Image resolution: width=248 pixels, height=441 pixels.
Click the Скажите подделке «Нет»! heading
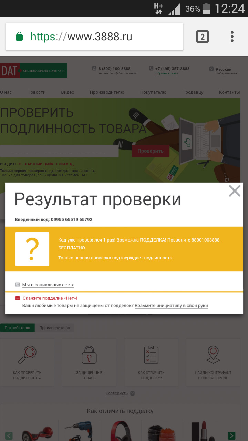(50, 298)
